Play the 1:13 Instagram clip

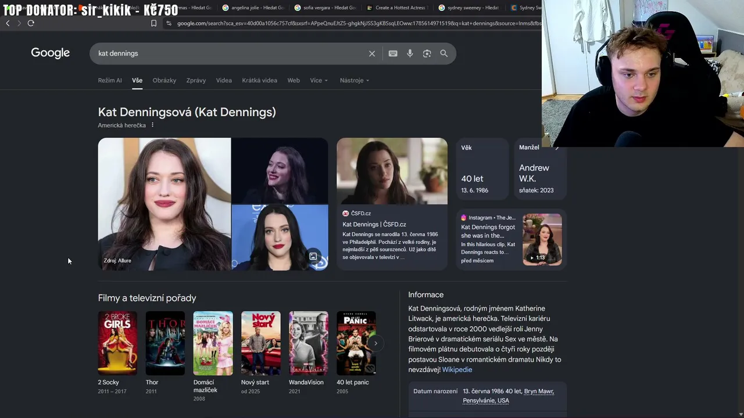[542, 239]
